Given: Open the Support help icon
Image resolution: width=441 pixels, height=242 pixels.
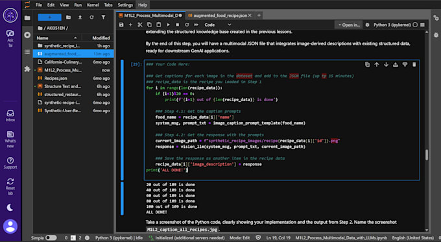Looking at the screenshot, I should pyautogui.click(x=10, y=163).
